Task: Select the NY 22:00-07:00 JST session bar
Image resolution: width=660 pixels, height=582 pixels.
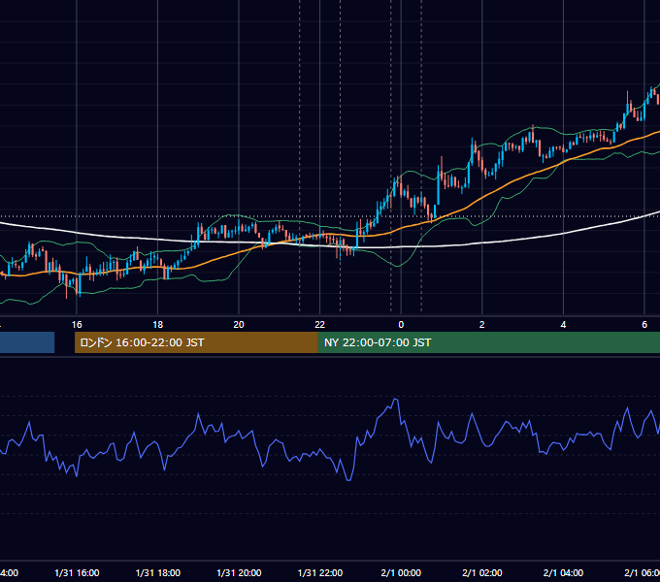Action: [x=488, y=342]
